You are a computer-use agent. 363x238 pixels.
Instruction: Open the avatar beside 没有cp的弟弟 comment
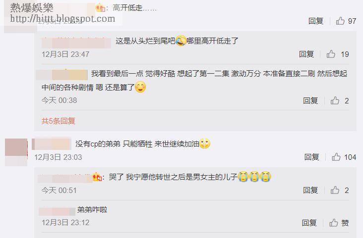pos(16,152)
